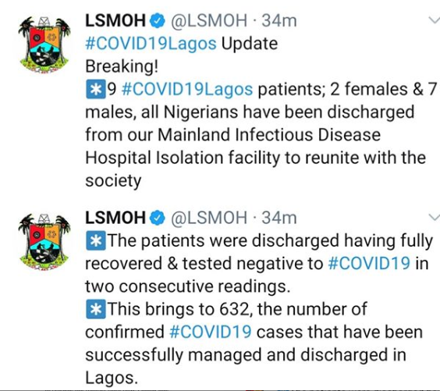Open the LSMOH avatar on the second tweet
The height and width of the screenshot is (391, 440).
tap(44, 242)
